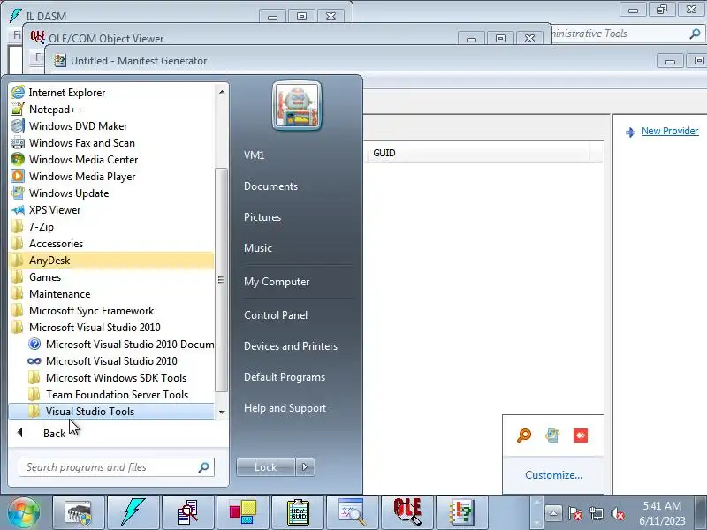Click the robot user account picture
707x530 pixels.
(297, 106)
